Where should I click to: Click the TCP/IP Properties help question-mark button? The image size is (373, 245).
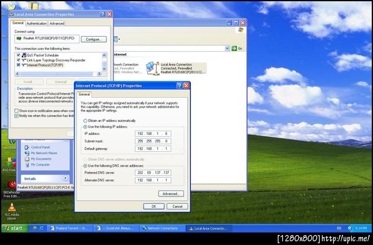pyautogui.click(x=180, y=86)
